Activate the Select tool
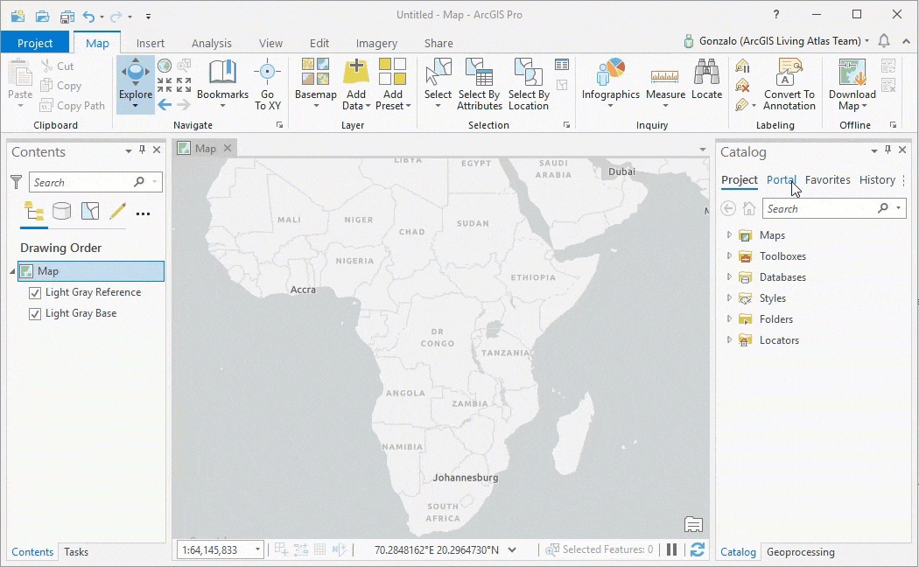 [x=438, y=84]
